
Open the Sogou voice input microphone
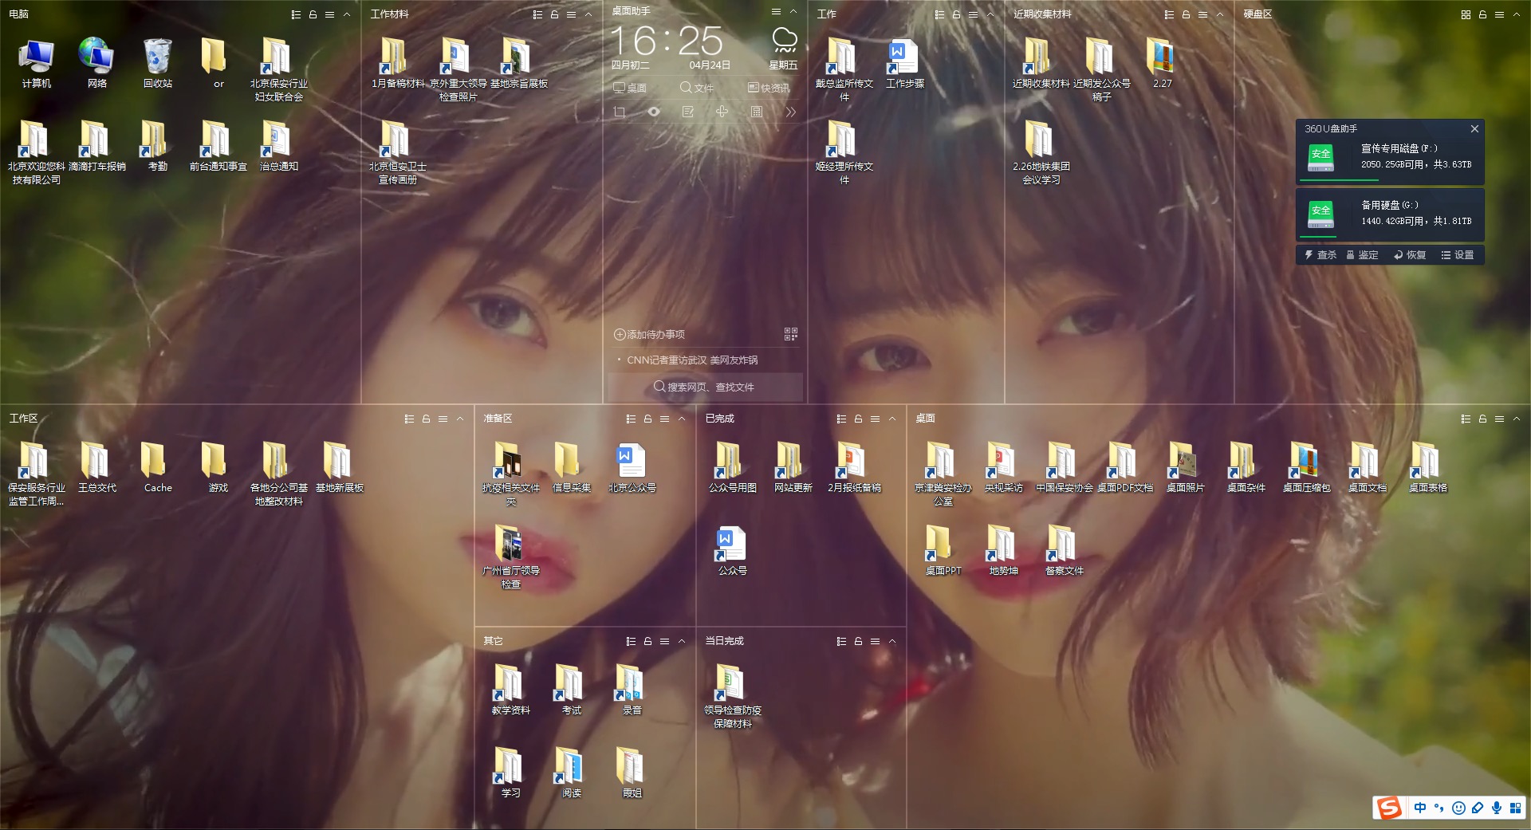click(1497, 808)
